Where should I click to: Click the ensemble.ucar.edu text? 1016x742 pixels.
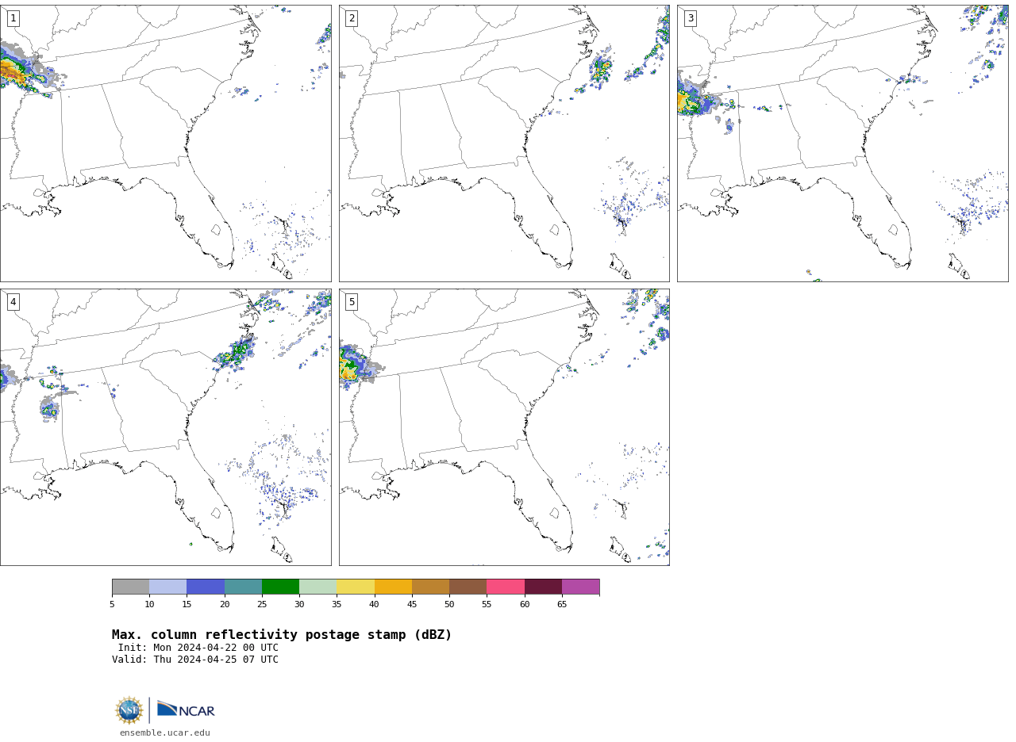(165, 732)
